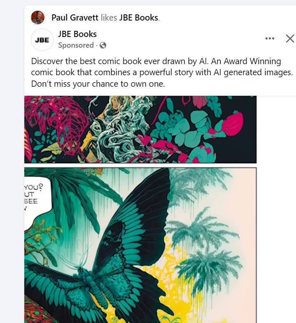296x323 pixels.
Task: Click the JBE round logo avatar
Action: pyautogui.click(x=42, y=40)
